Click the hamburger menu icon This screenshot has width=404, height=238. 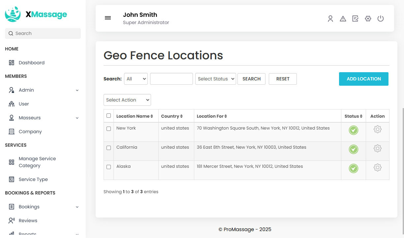(x=108, y=18)
